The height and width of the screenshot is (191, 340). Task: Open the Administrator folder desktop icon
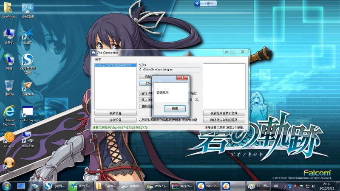tap(9, 10)
